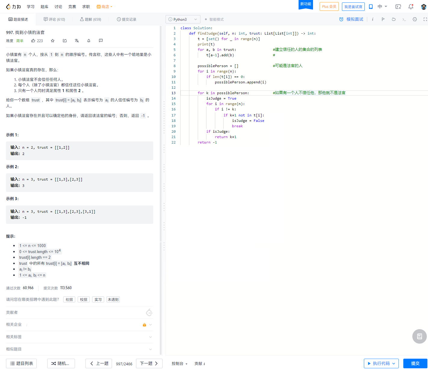Expand the 相关企业 section

click(x=79, y=325)
